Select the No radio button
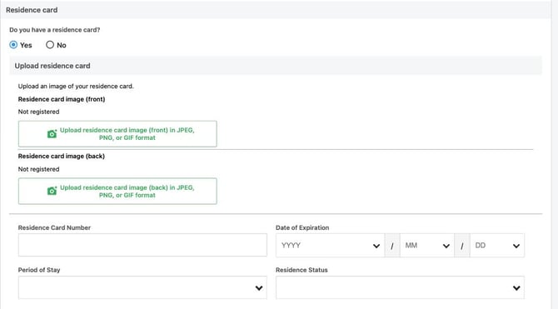The image size is (558, 309). pos(50,45)
